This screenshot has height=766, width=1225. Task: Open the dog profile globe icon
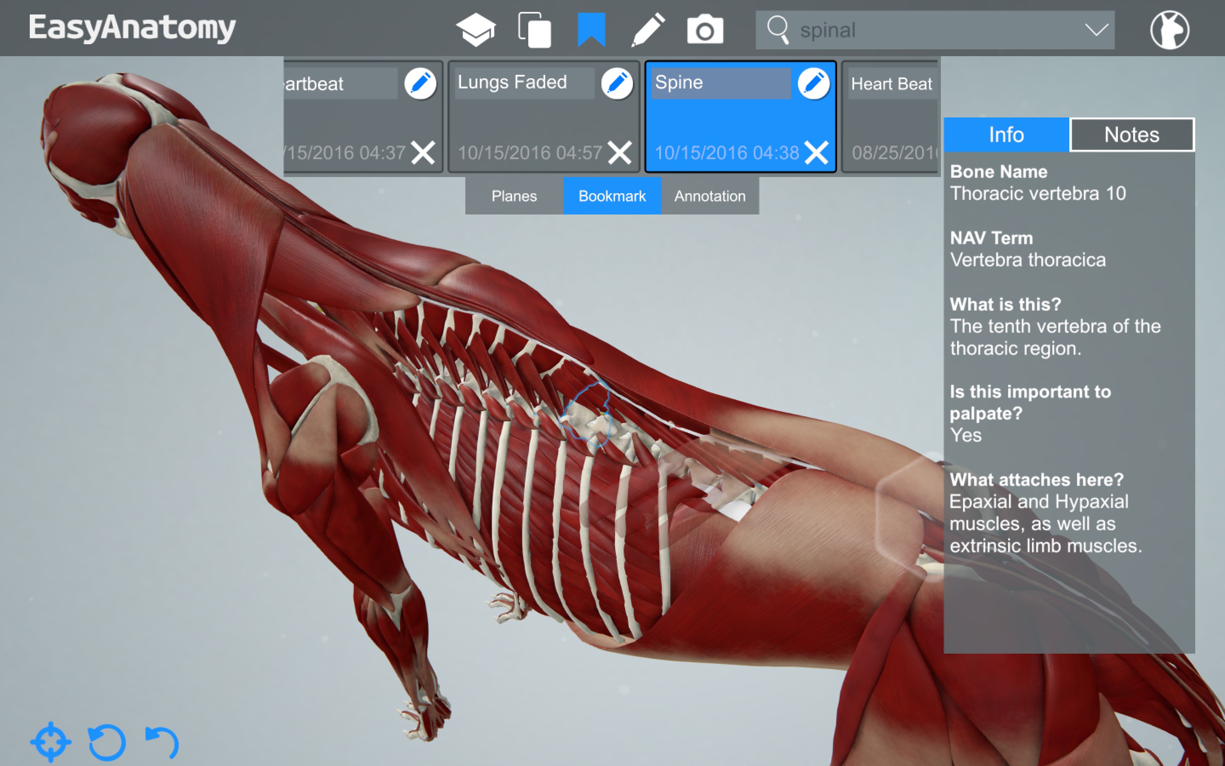[1169, 29]
